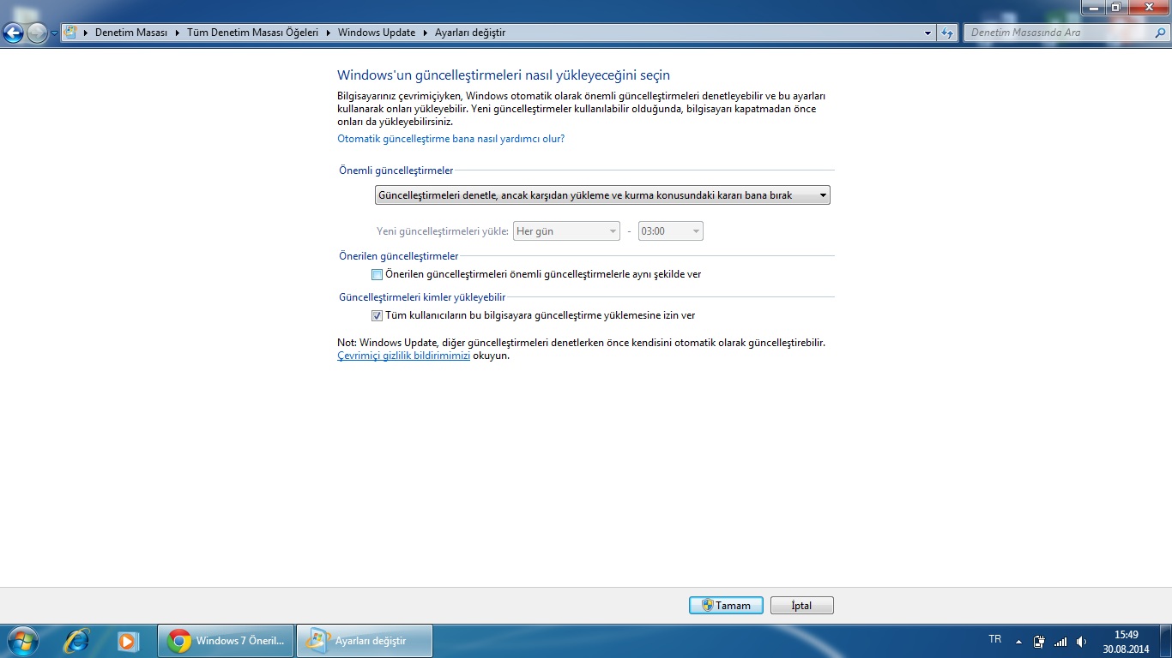Click the Show desktop strip at taskbar end
1172x658 pixels.
pyautogui.click(x=1166, y=641)
